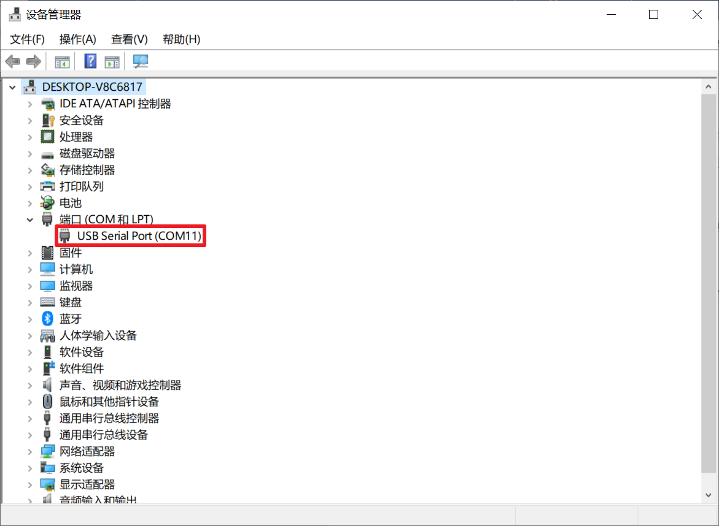719x526 pixels.
Task: Select the 显示适配器 tree item
Action: tap(87, 484)
